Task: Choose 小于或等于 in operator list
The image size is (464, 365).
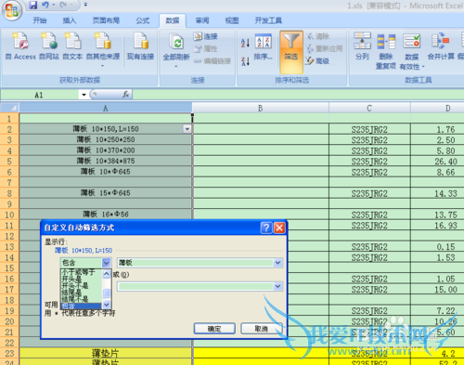Action: click(82, 272)
